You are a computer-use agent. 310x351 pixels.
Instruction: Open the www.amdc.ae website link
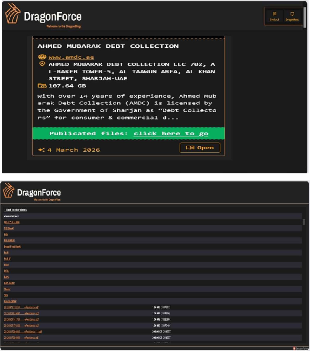pyautogui.click(x=71, y=57)
